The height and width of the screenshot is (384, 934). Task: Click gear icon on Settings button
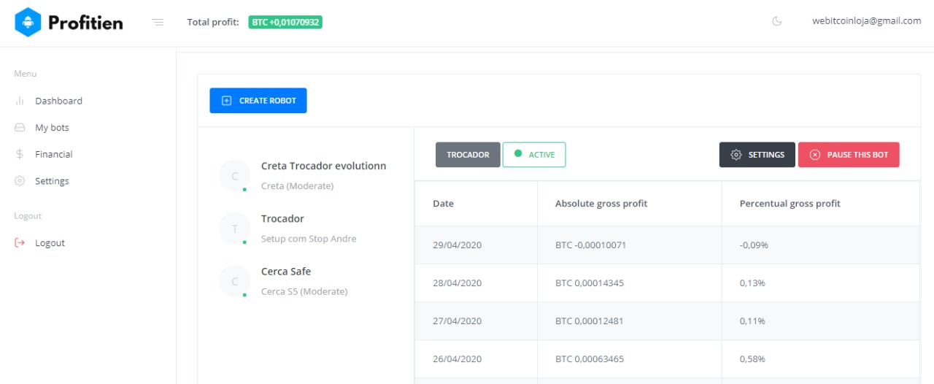736,155
